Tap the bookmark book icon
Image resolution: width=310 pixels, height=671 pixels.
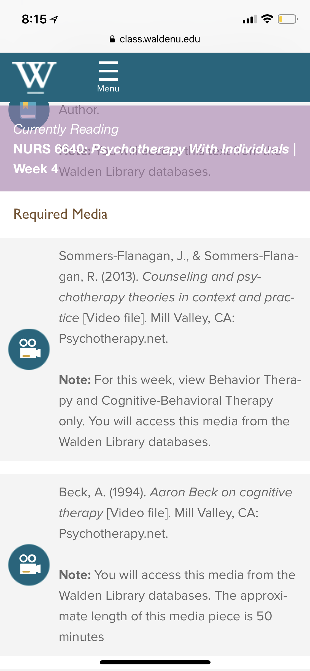pyautogui.click(x=29, y=110)
